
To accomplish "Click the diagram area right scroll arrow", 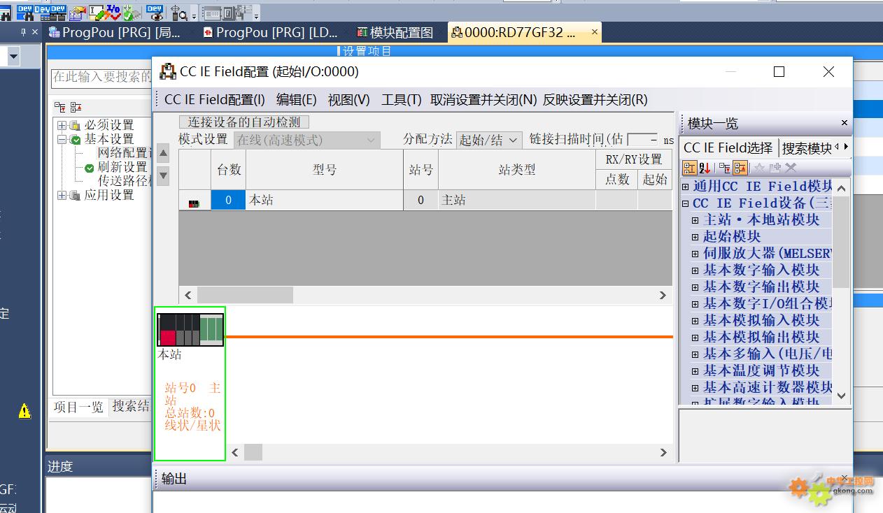I will coord(663,452).
